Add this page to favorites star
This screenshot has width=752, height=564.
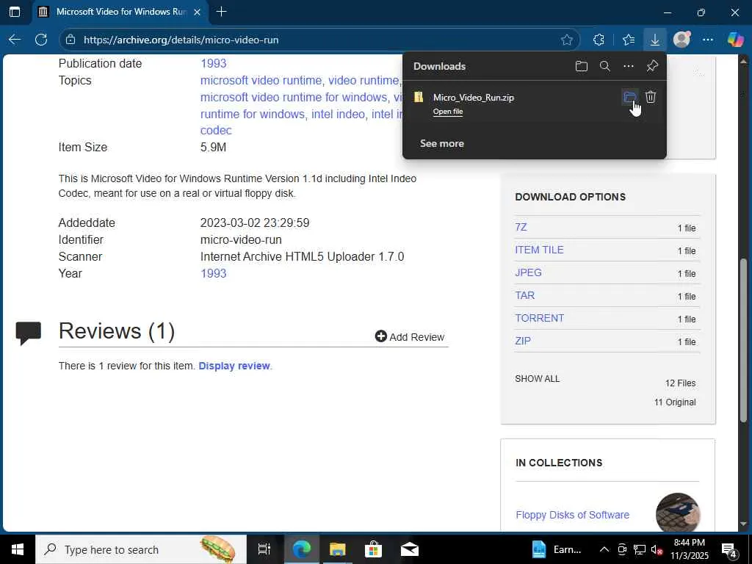pyautogui.click(x=567, y=40)
